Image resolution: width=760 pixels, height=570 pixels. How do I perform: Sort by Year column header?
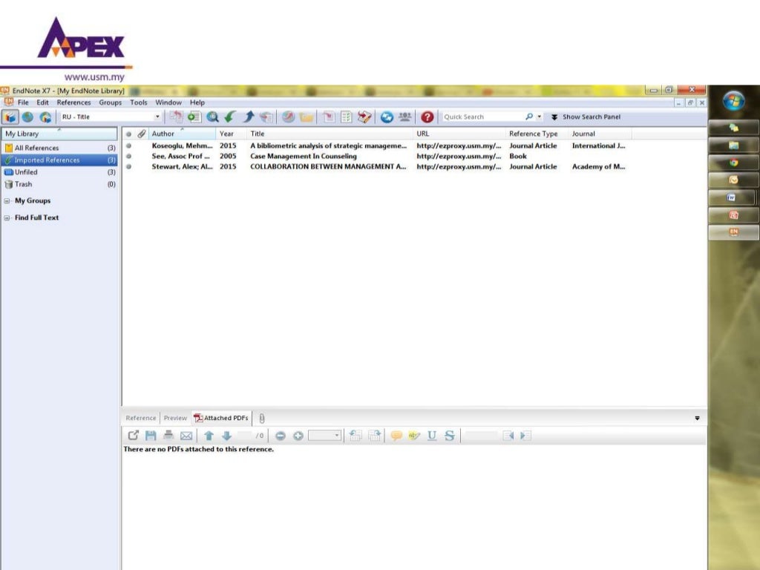pos(232,134)
